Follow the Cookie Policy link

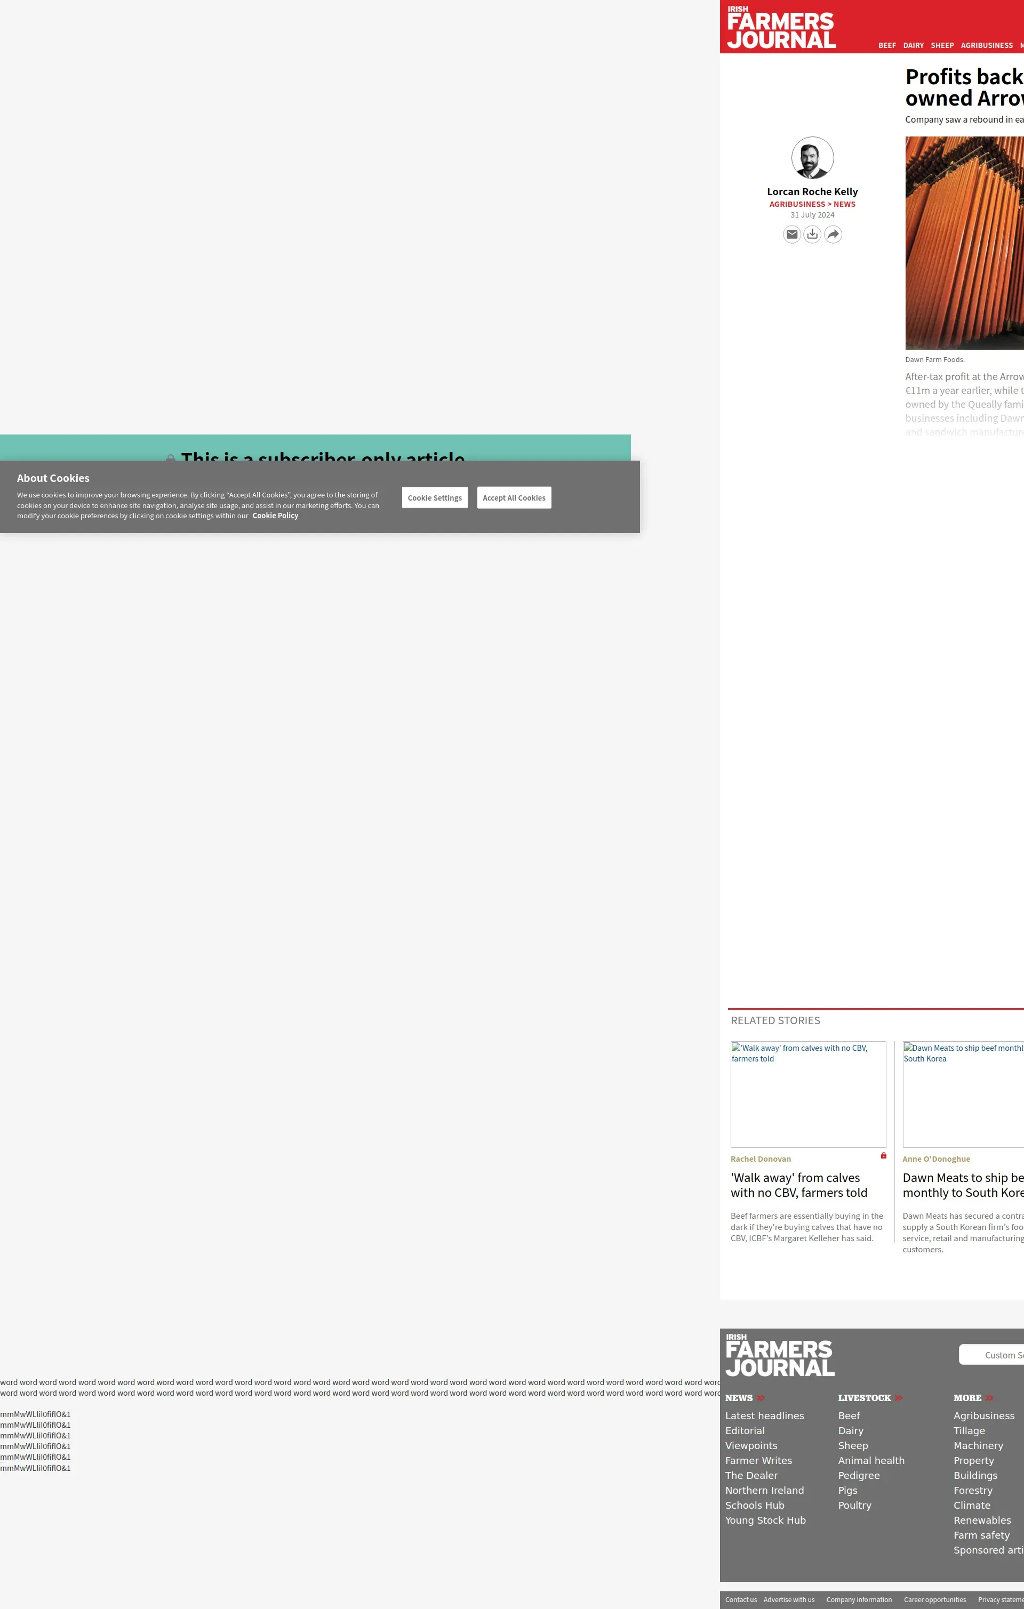(x=275, y=516)
